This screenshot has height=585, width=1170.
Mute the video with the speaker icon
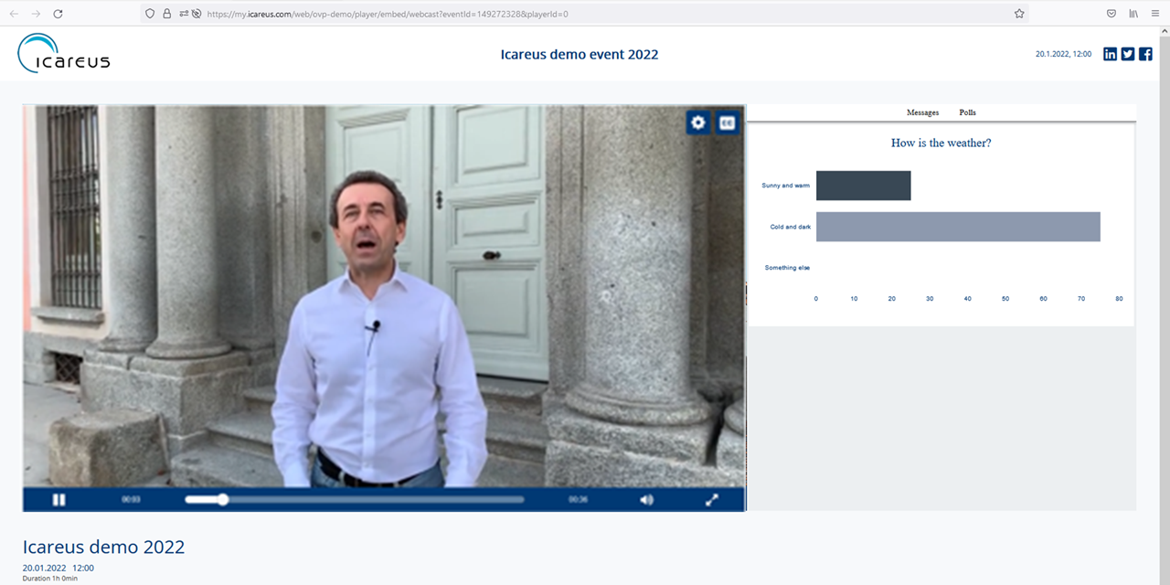tap(646, 500)
